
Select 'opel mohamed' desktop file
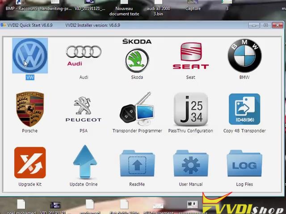21,206
